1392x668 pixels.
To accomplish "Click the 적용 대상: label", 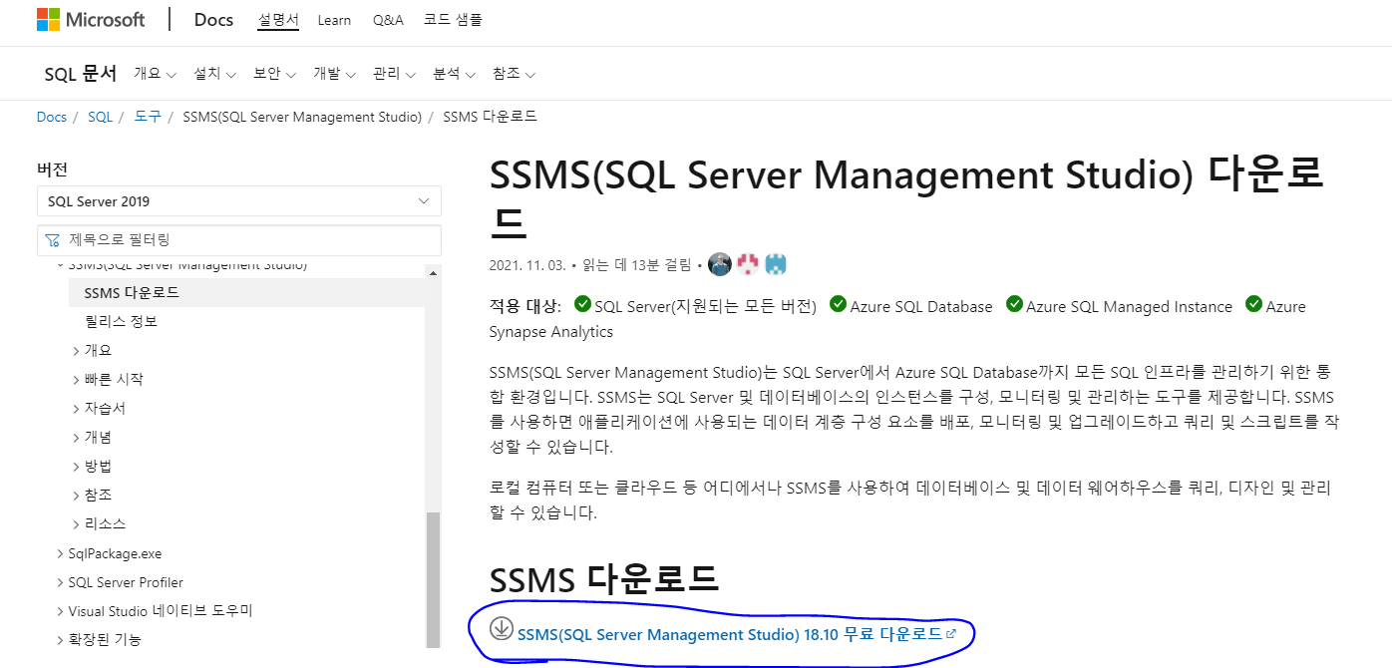I will point(525,306).
